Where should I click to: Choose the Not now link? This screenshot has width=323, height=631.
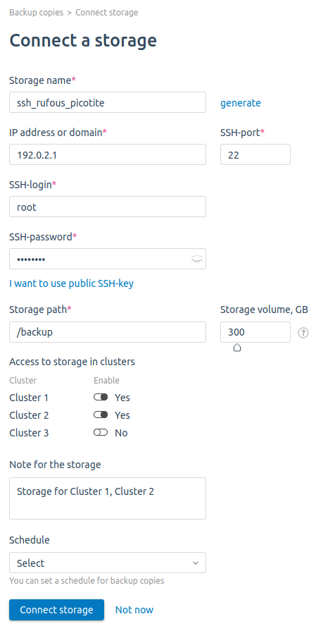coord(134,610)
